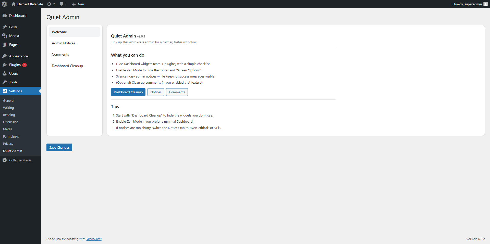Click the red Plugins update badge
Screen dimensions: 490x244
pos(24,65)
